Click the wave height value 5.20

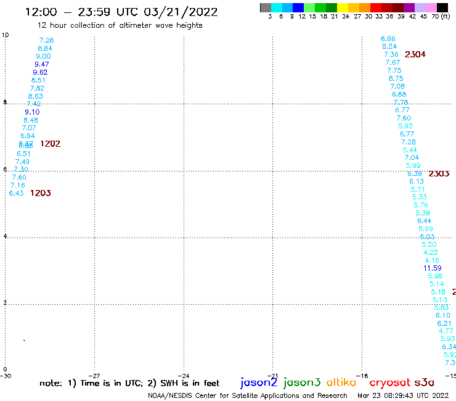tap(430, 245)
